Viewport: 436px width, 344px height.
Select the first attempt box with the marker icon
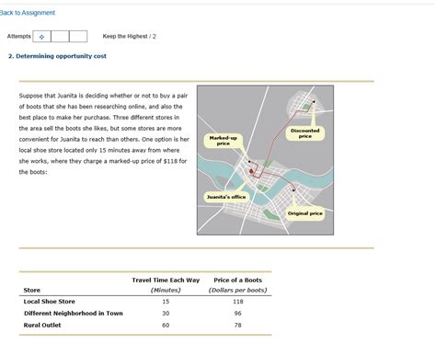point(41,37)
